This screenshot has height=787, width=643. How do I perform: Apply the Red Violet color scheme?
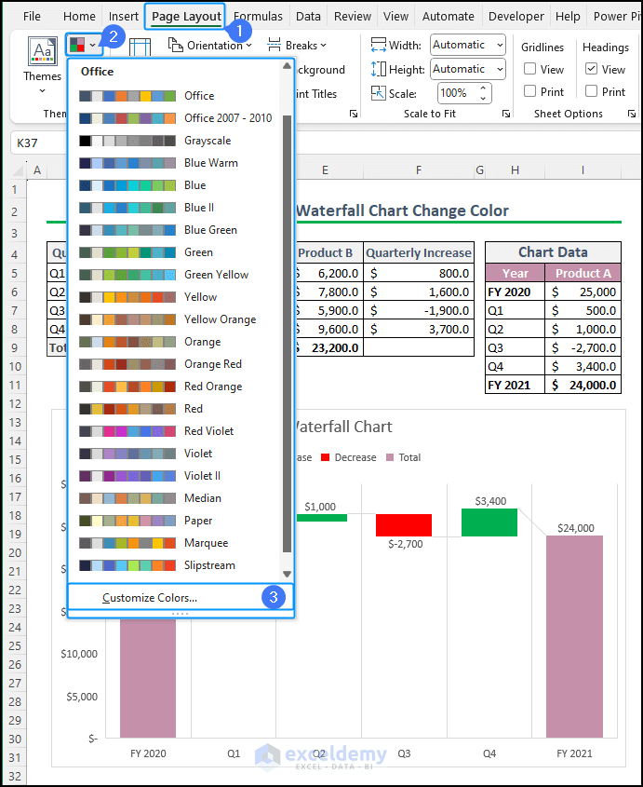click(176, 431)
